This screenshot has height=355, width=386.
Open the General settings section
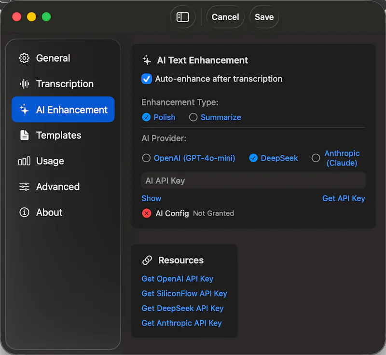(x=63, y=58)
